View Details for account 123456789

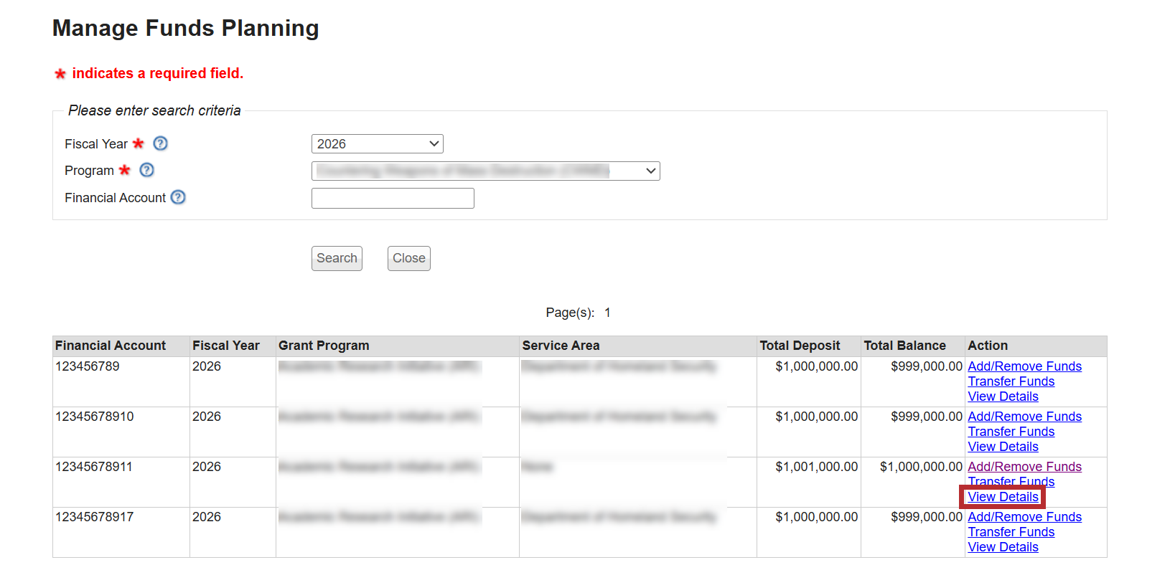tap(1003, 397)
